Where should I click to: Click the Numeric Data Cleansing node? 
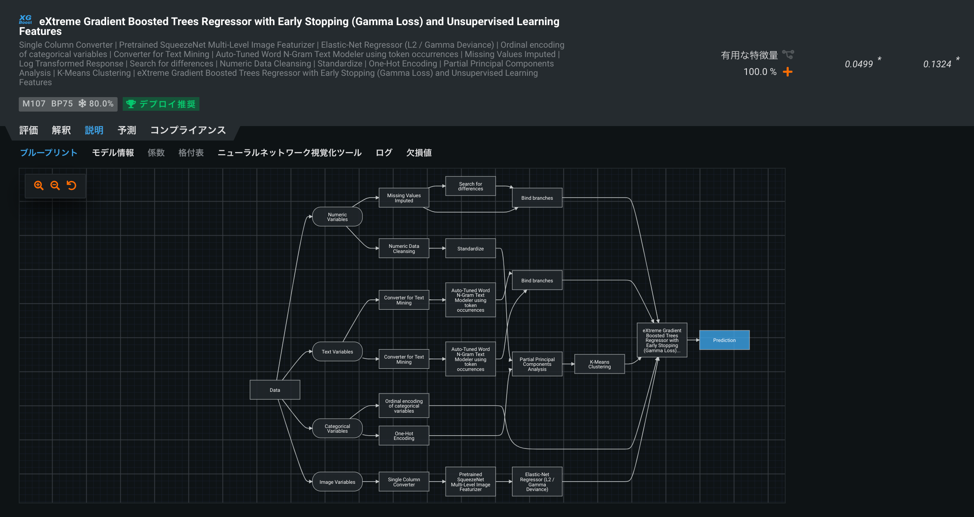404,248
